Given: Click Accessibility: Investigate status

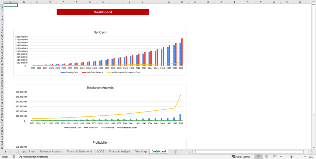Looking at the screenshot, I should pos(33,157).
